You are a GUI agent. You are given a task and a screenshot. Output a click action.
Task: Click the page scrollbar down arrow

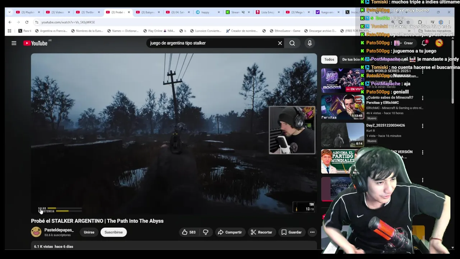[x=452, y=248]
